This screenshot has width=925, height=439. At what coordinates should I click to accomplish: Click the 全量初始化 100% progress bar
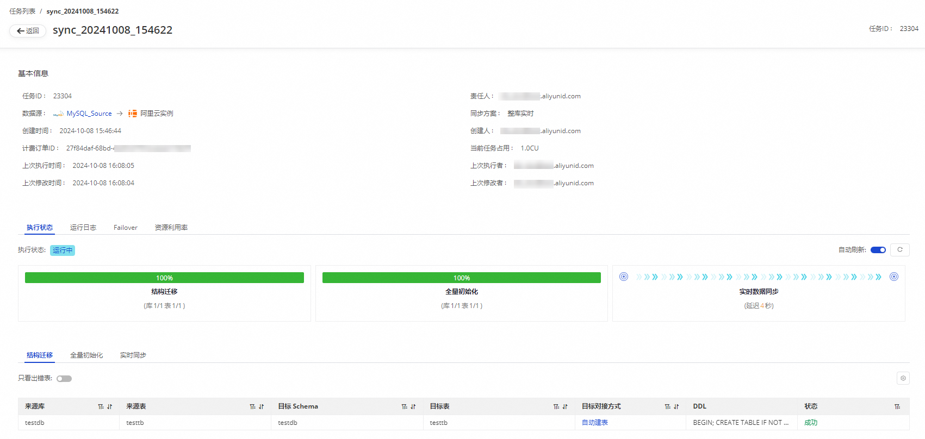click(462, 278)
